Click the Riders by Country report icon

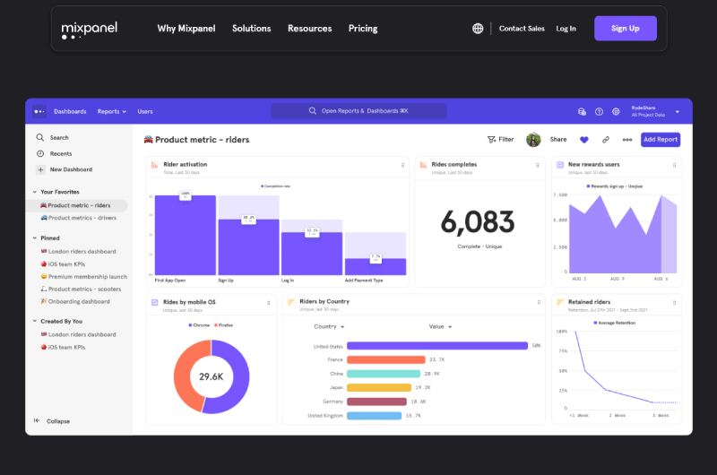pos(290,302)
